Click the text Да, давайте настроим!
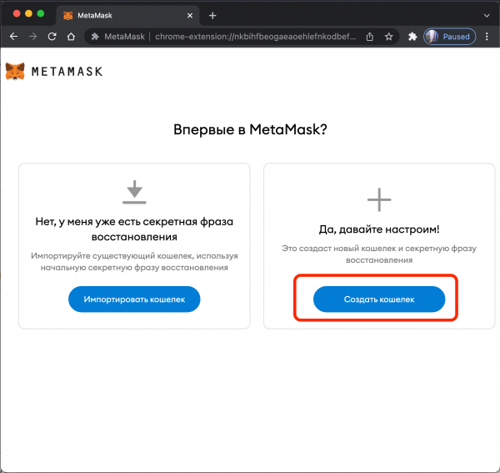The height and width of the screenshot is (473, 500). [x=379, y=229]
